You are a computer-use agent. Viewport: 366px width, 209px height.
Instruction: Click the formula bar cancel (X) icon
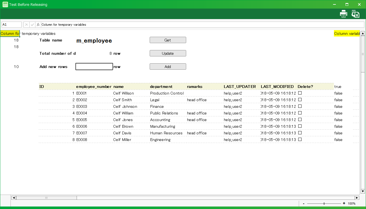pos(27,25)
